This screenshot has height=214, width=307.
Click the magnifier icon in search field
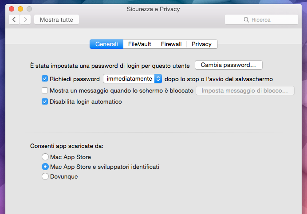coord(247,19)
